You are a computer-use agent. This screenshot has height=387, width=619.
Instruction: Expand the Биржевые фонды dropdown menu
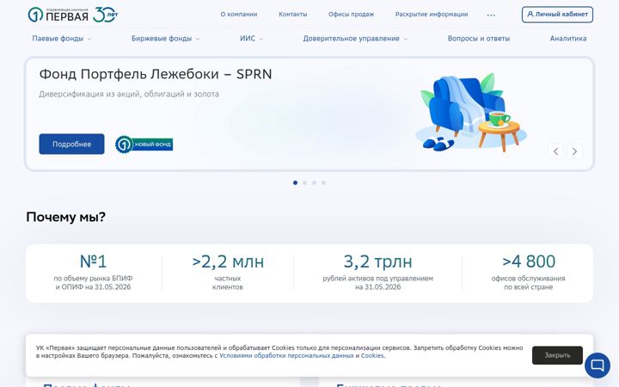click(x=165, y=39)
